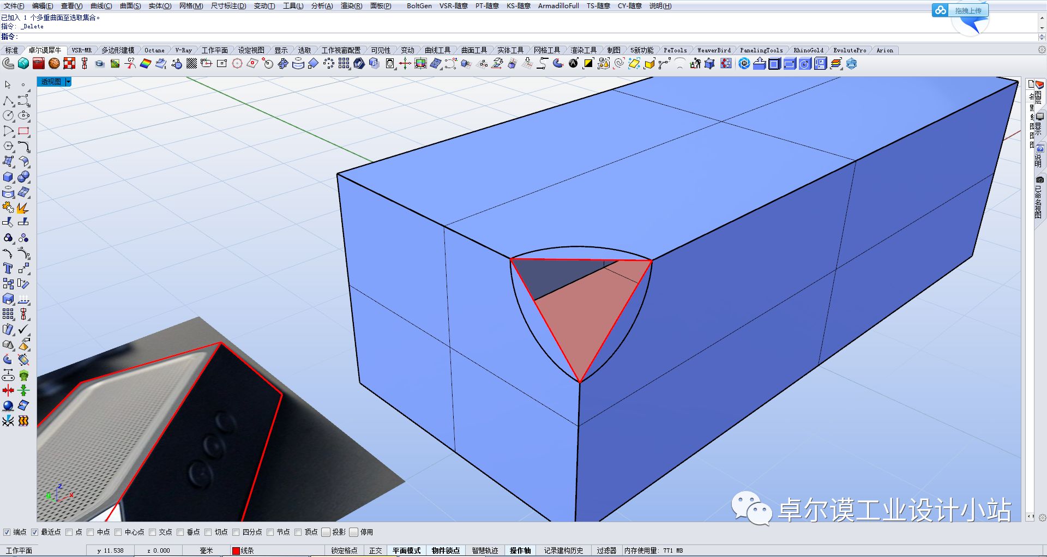Image resolution: width=1047 pixels, height=557 pixels.
Task: Click the rainbow gradient surface analysis icon
Action: [x=146, y=64]
